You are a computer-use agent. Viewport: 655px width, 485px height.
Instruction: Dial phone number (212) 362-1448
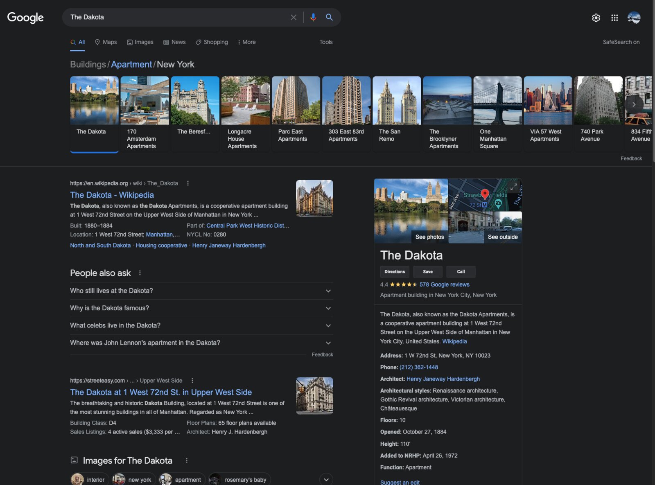419,368
